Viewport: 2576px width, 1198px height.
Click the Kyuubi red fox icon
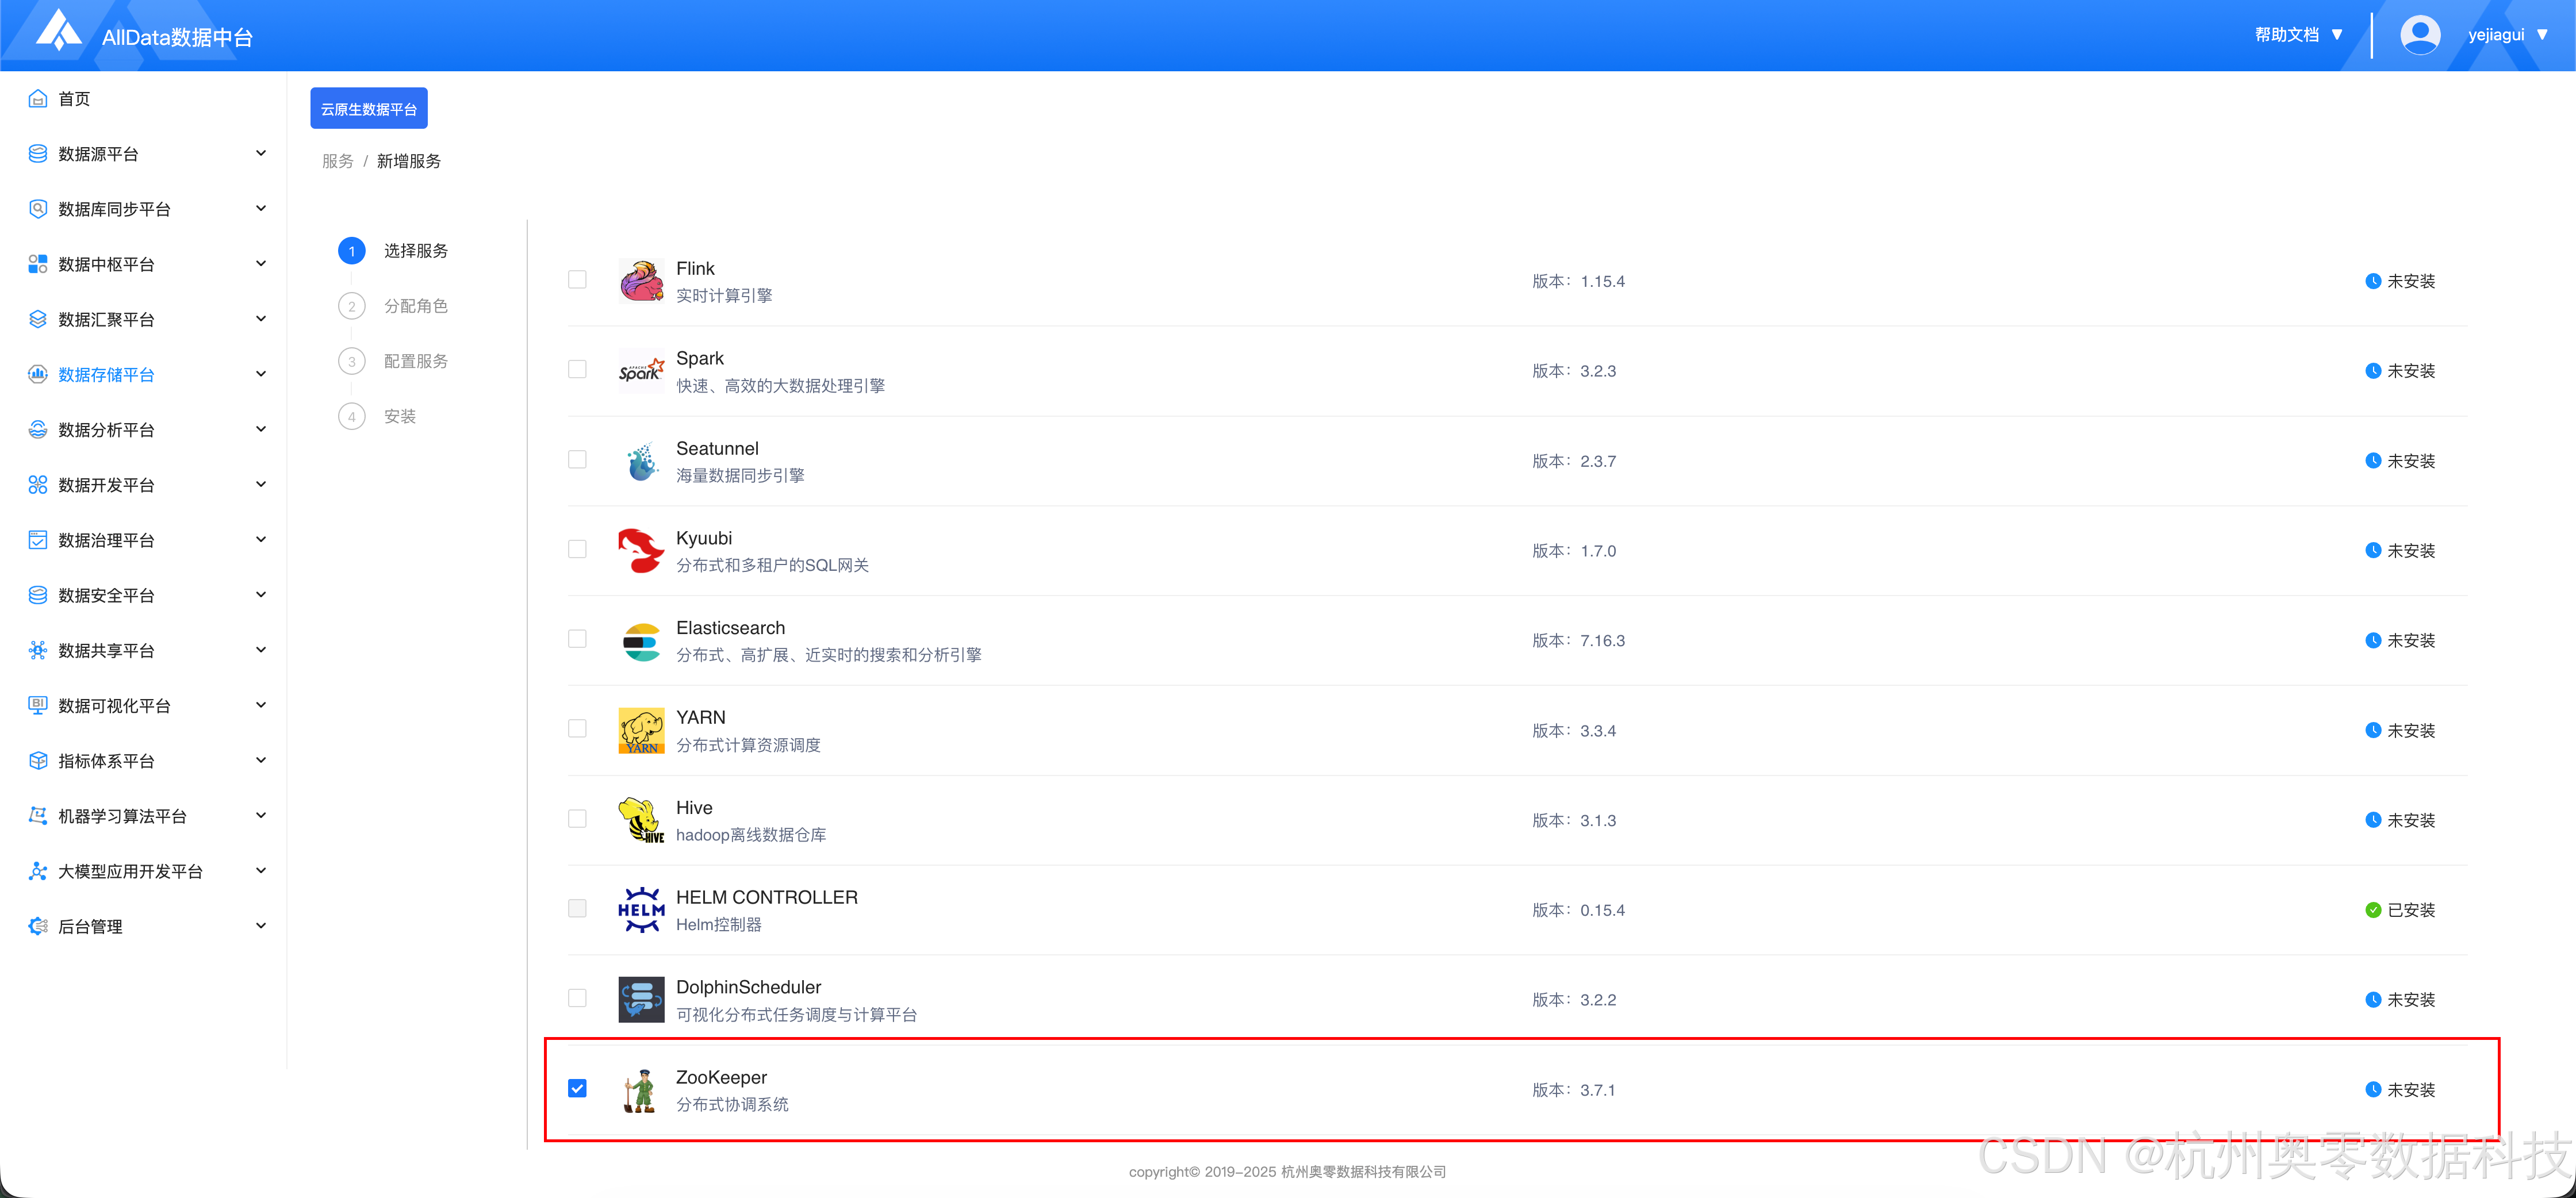641,551
